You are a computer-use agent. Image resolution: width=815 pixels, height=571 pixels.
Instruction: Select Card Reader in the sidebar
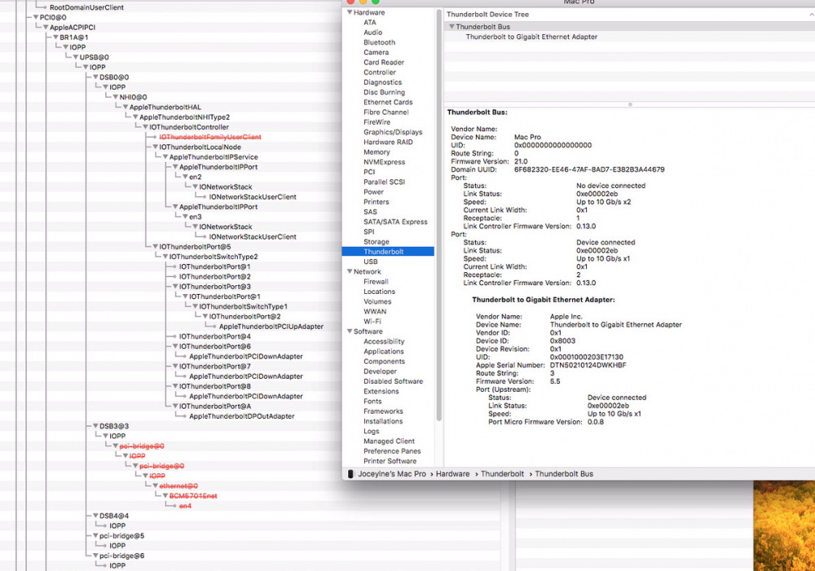(x=384, y=63)
